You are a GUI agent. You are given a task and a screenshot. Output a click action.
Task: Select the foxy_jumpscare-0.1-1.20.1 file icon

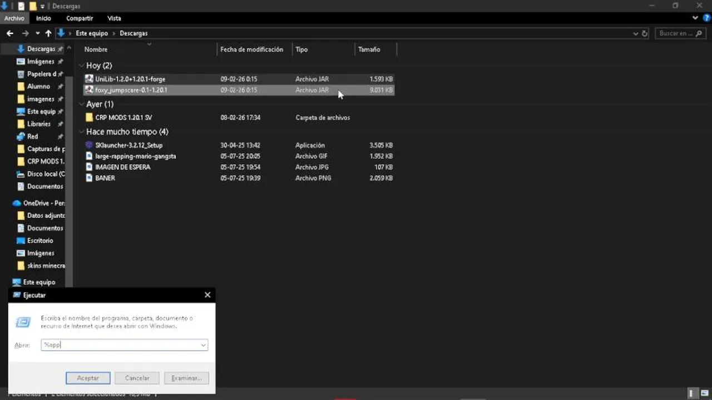coord(89,90)
